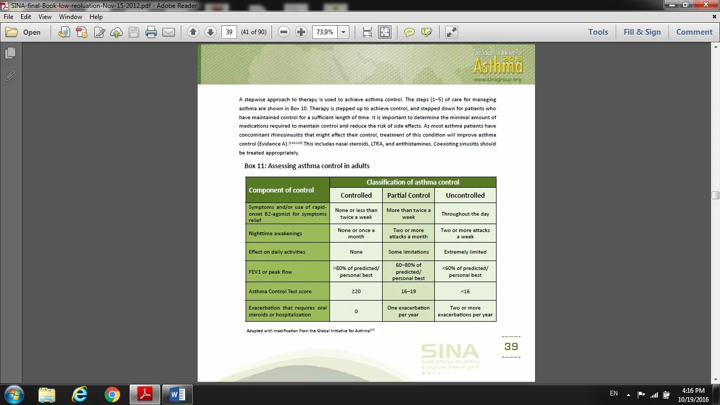Open the Window menu
Screen dimensions: 720x405
tap(70, 17)
